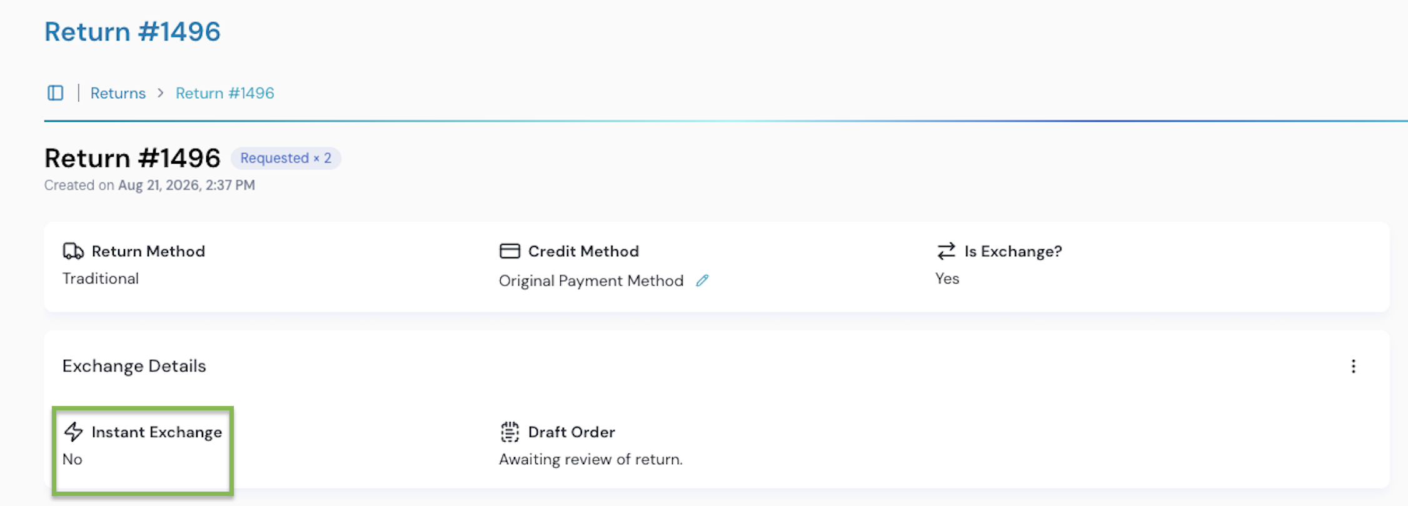Click the Awaiting review of return text
This screenshot has width=1408, height=506.
[x=591, y=459]
